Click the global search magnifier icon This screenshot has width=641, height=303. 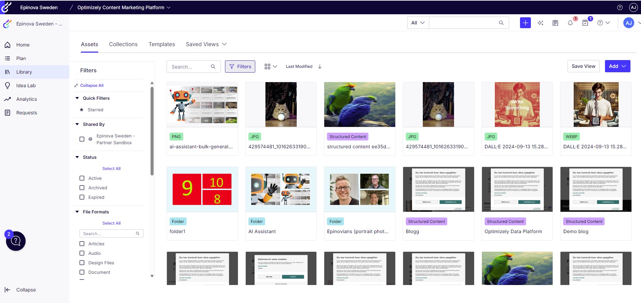click(x=501, y=23)
